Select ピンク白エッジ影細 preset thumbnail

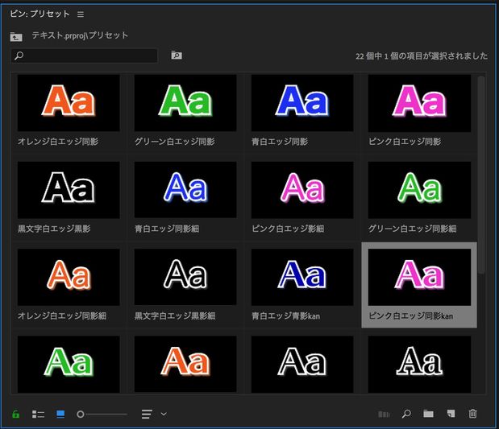pyautogui.click(x=302, y=190)
